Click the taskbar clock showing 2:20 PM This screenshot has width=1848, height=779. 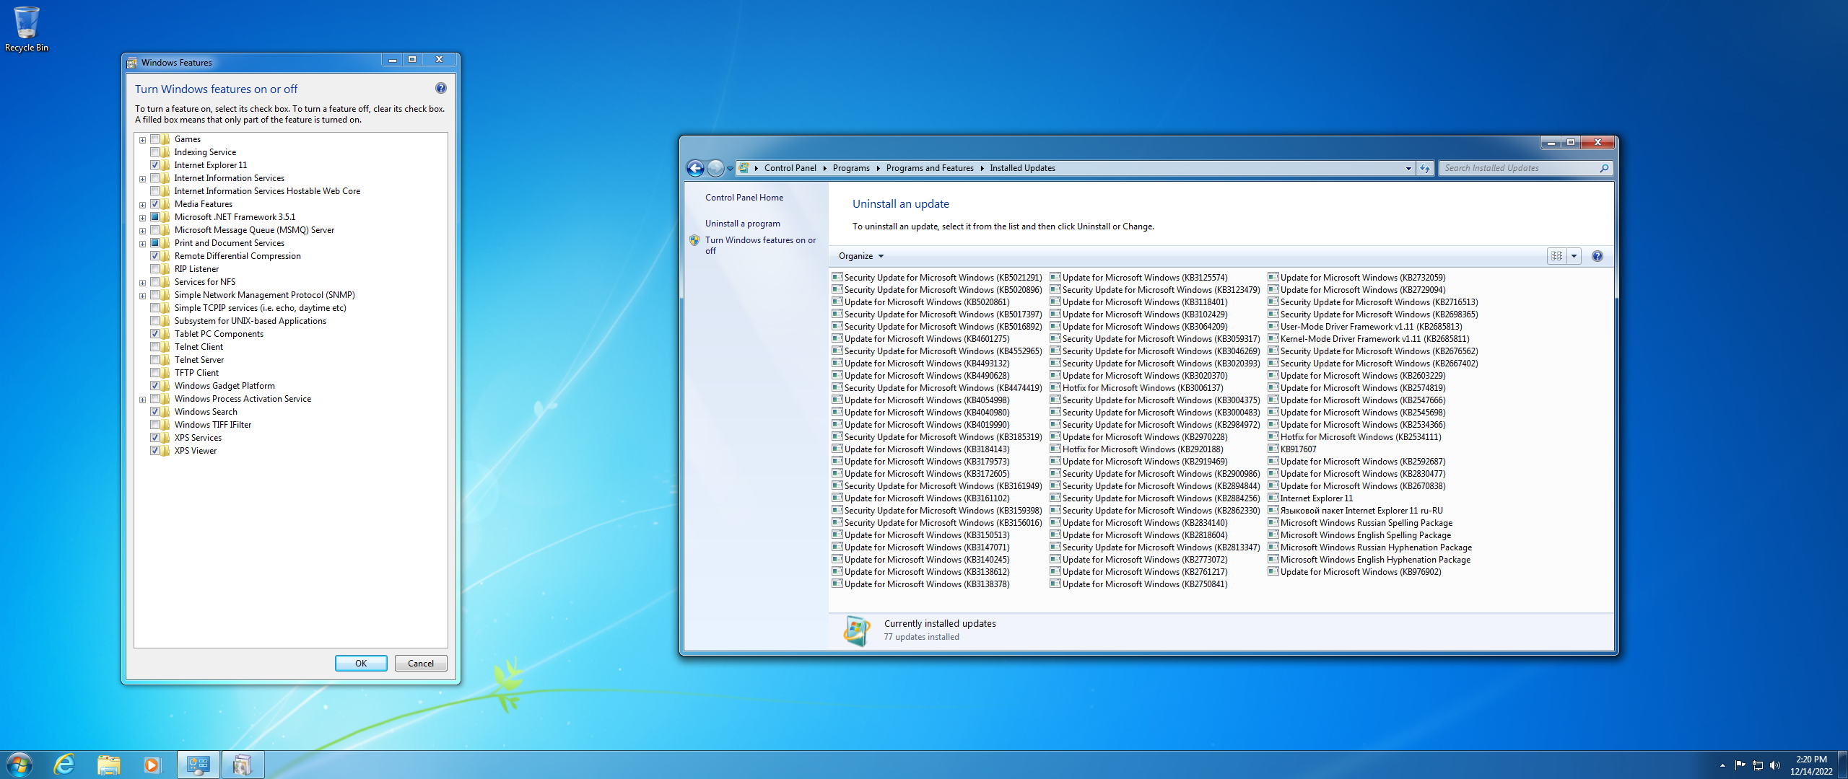click(x=1811, y=765)
